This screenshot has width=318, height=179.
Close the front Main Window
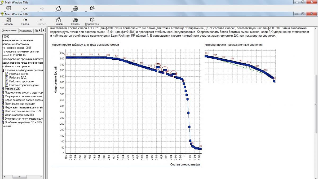tap(312, 14)
